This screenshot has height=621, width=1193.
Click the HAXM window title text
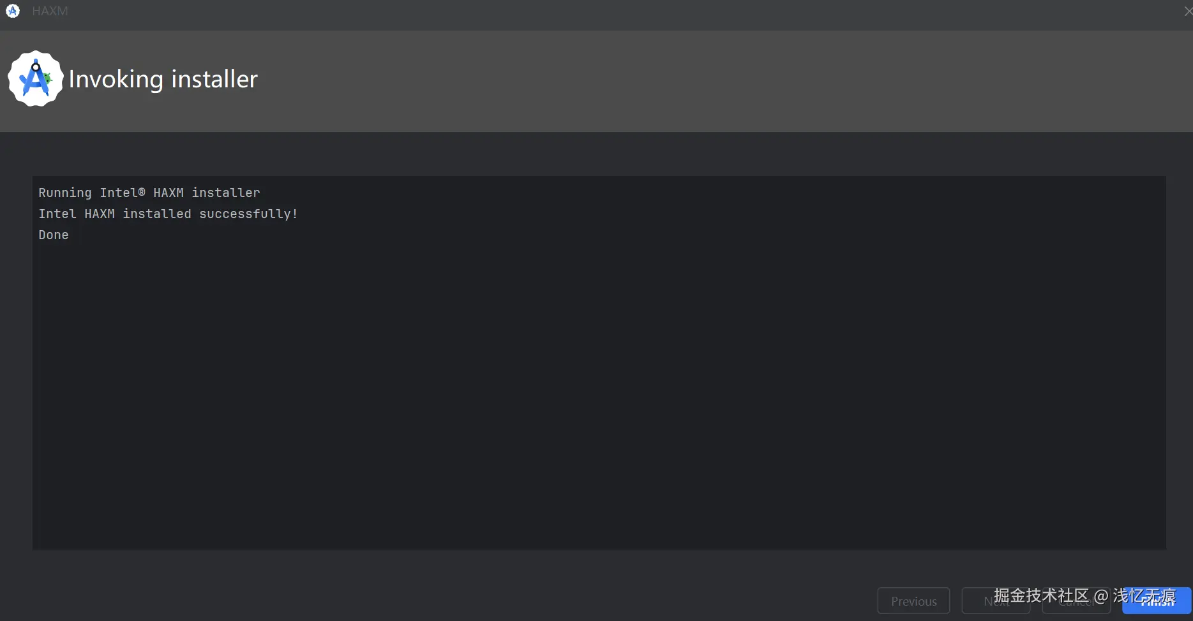point(50,11)
